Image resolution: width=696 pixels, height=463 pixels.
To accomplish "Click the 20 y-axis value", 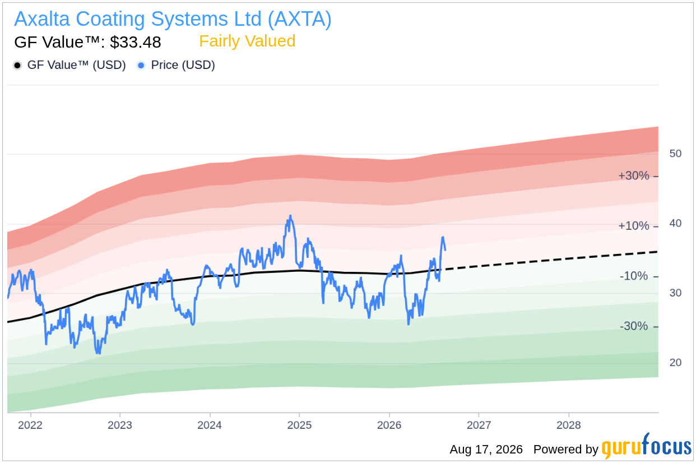I will click(x=675, y=363).
